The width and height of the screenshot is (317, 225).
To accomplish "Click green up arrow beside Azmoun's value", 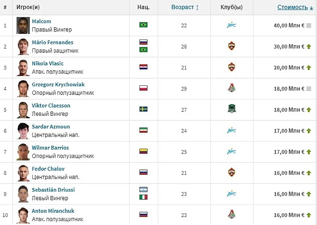I will click(x=309, y=130).
